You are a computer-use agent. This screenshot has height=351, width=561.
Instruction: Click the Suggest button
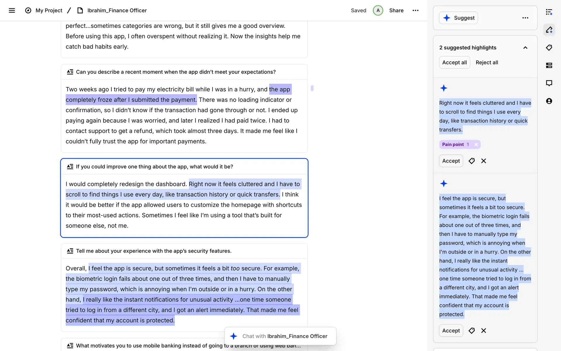click(x=458, y=18)
